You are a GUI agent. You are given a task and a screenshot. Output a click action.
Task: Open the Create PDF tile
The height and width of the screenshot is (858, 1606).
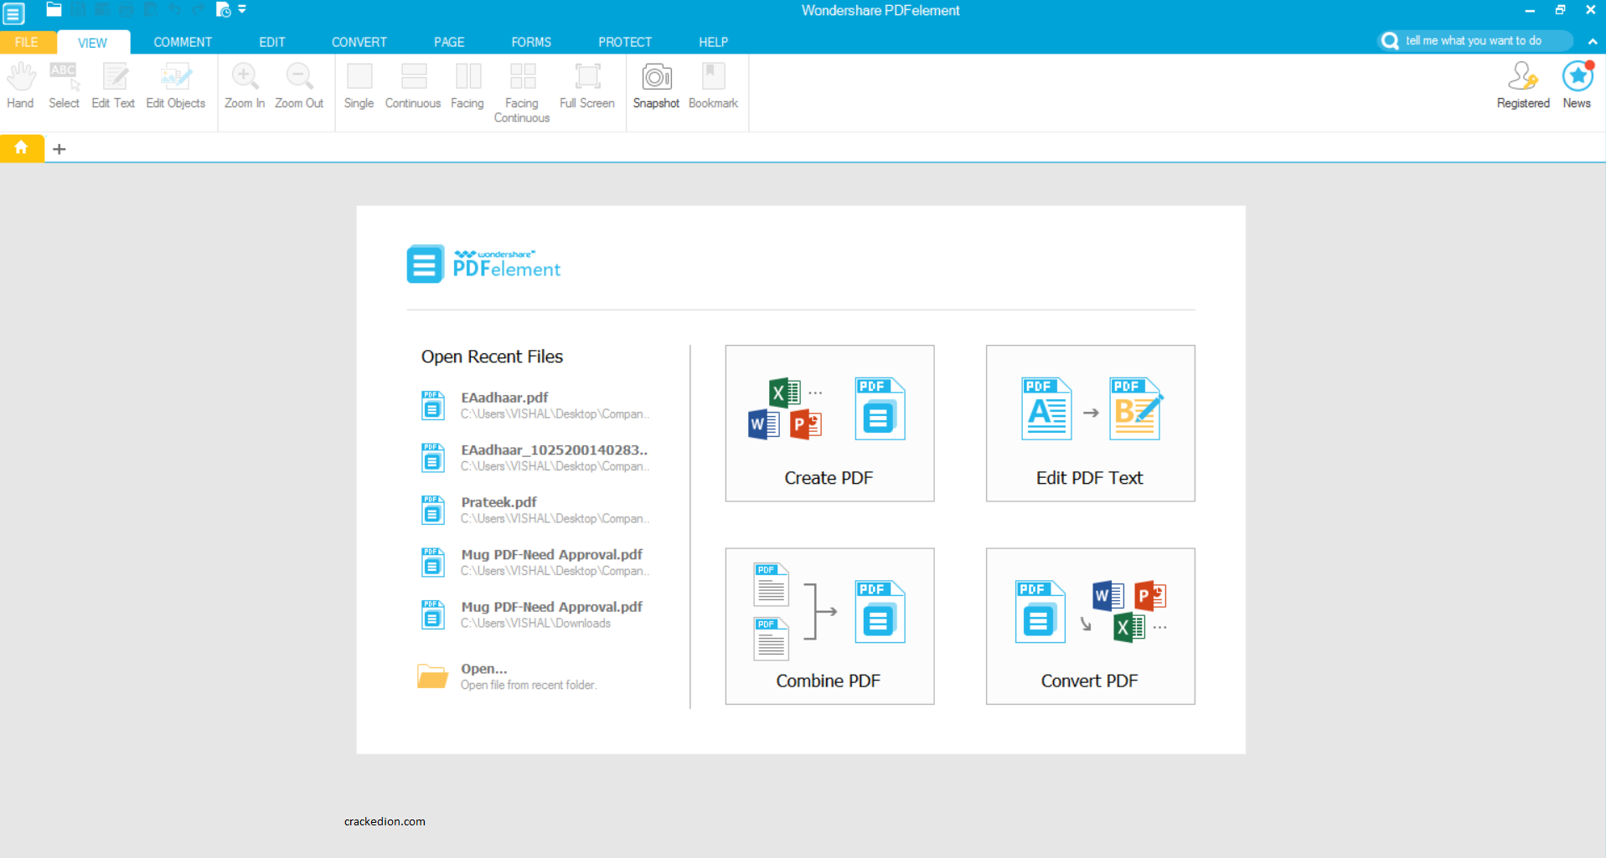(829, 424)
